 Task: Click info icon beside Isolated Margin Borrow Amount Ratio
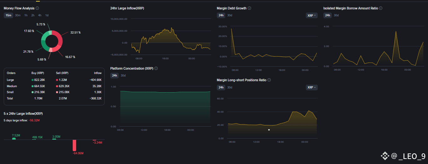click(x=381, y=8)
